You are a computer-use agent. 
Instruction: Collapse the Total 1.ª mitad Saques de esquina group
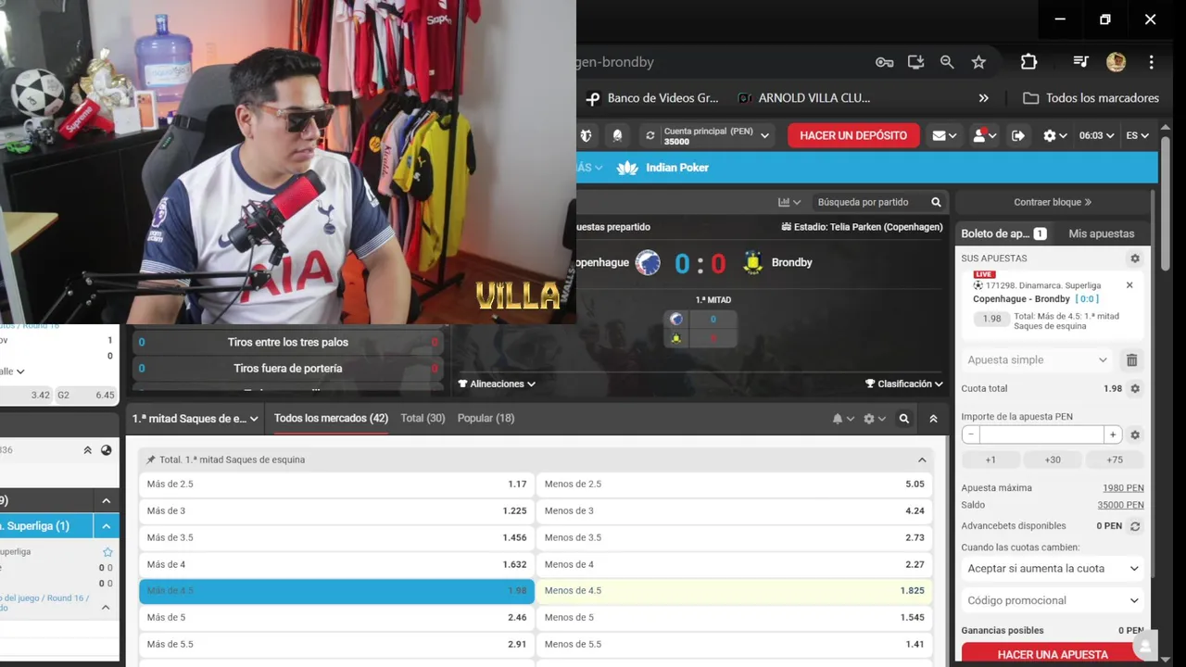pos(922,459)
